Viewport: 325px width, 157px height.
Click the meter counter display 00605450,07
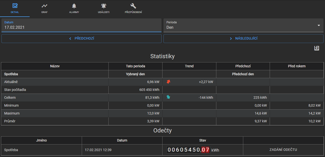click(x=188, y=150)
